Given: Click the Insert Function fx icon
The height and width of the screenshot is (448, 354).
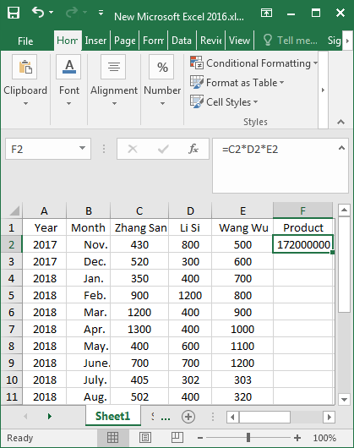Looking at the screenshot, I should coord(193,149).
